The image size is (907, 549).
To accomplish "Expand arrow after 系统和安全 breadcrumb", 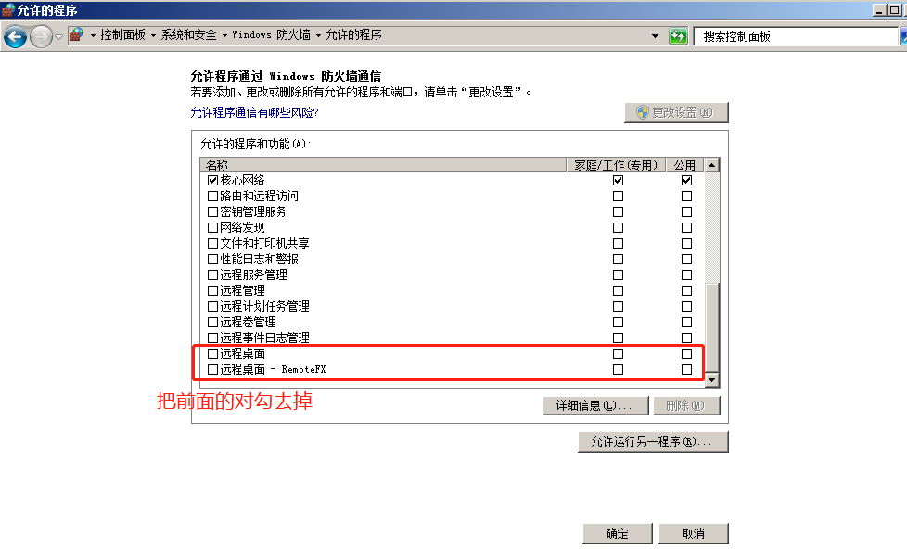I will pos(224,35).
